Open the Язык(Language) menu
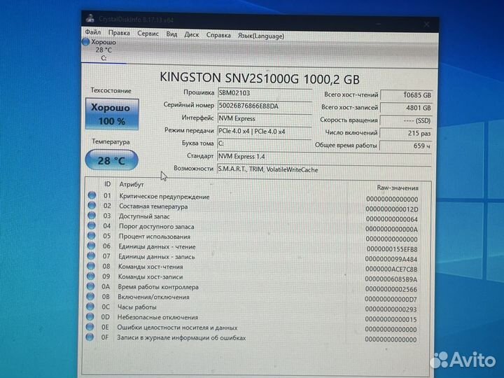 tap(261, 36)
